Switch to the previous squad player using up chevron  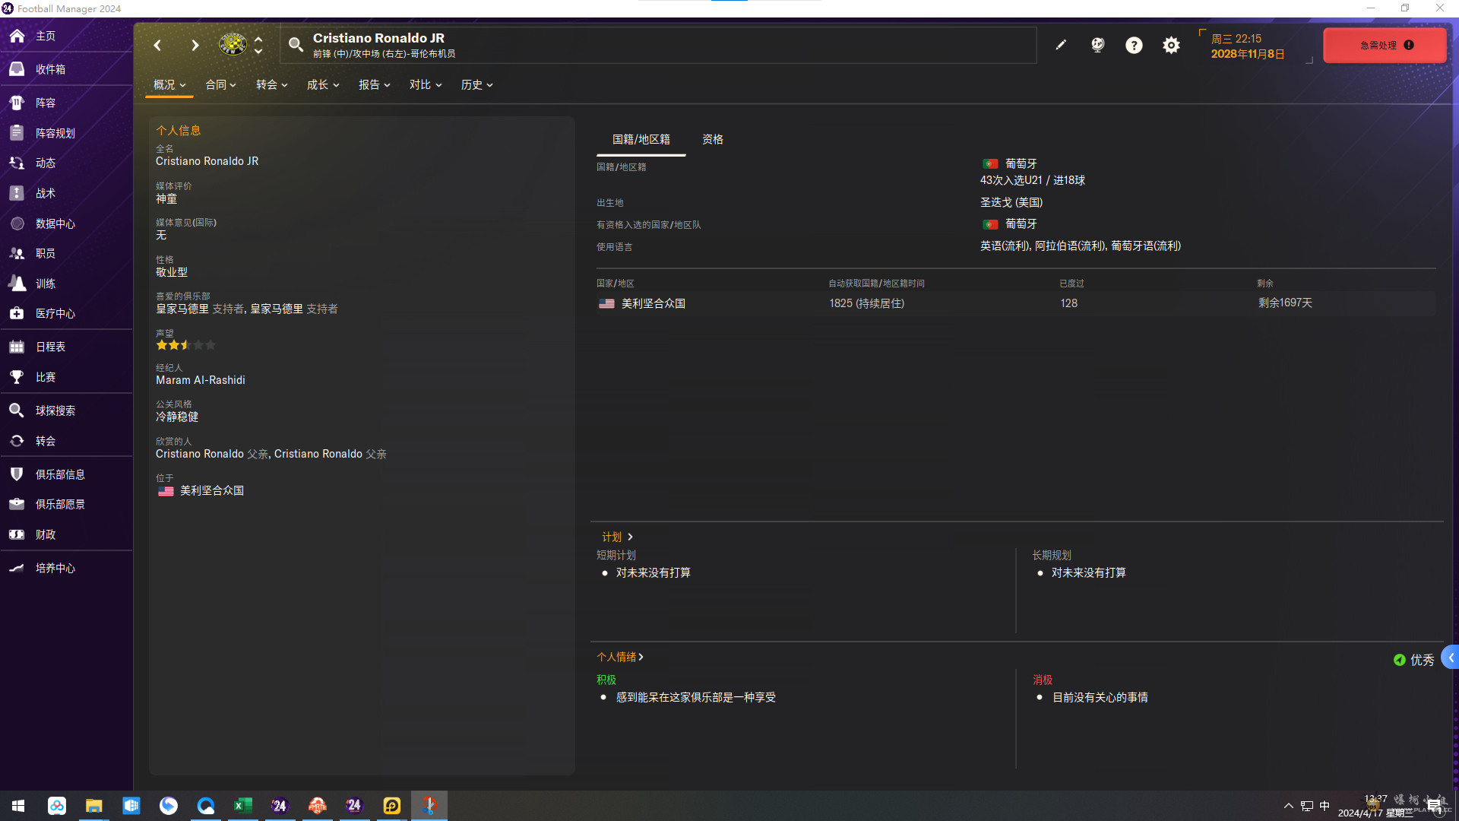[x=258, y=39]
